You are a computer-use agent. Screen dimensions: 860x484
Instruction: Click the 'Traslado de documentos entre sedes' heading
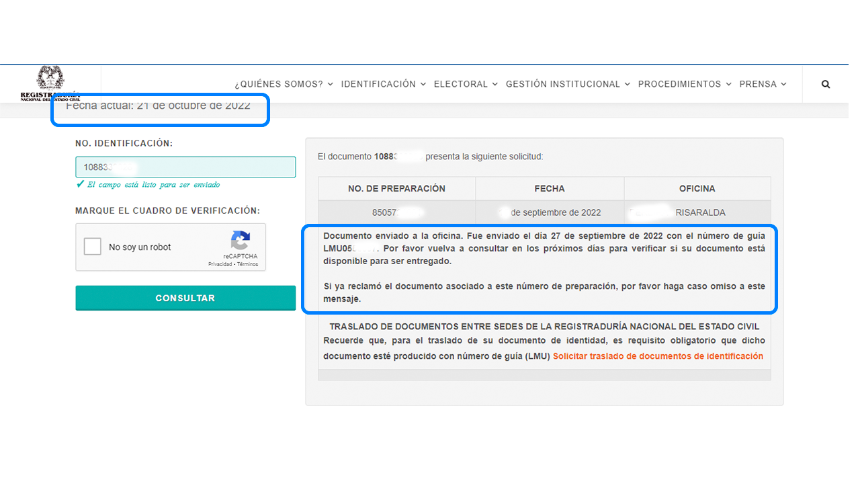pyautogui.click(x=544, y=327)
